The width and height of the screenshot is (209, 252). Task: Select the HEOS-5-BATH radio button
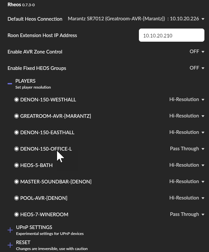point(16,165)
